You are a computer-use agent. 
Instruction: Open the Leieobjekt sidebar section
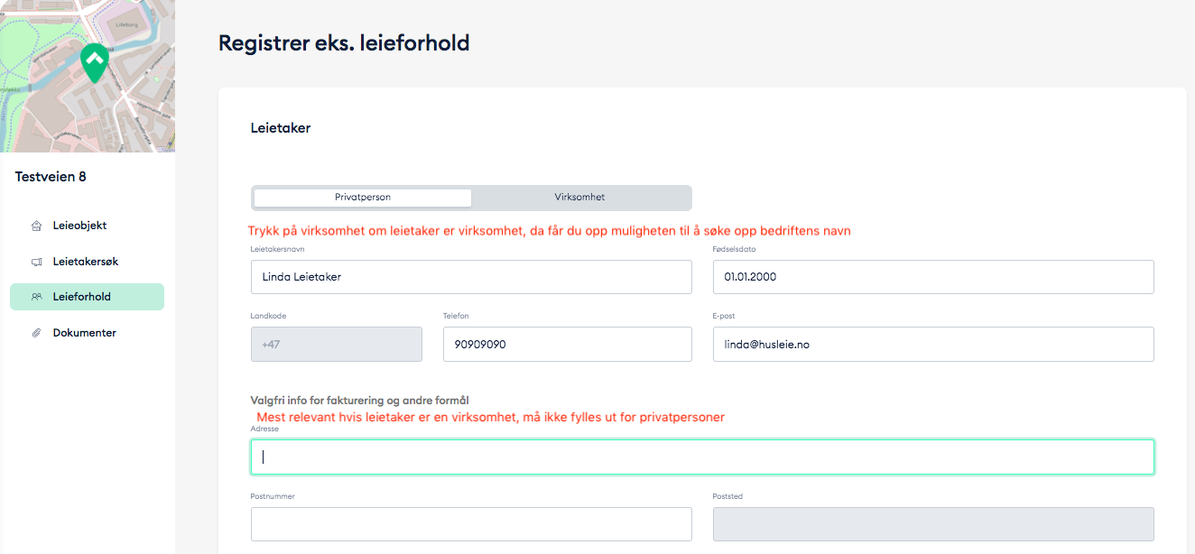80,226
